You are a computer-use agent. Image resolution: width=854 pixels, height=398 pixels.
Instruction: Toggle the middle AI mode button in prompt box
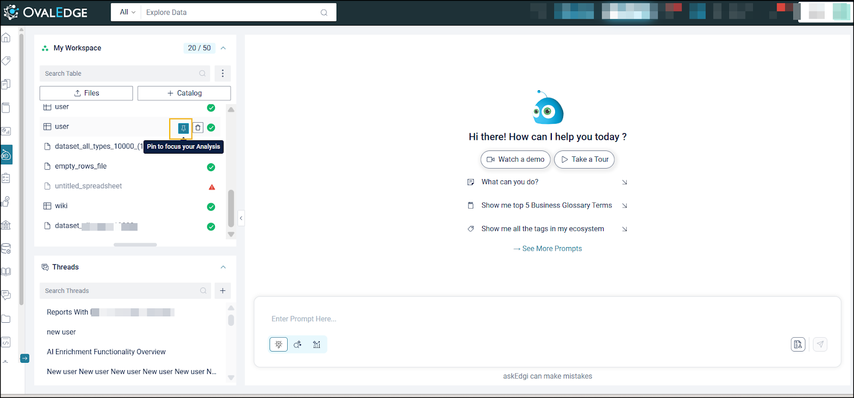pyautogui.click(x=297, y=345)
